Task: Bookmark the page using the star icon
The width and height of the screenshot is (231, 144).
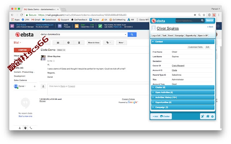Action: (204, 15)
